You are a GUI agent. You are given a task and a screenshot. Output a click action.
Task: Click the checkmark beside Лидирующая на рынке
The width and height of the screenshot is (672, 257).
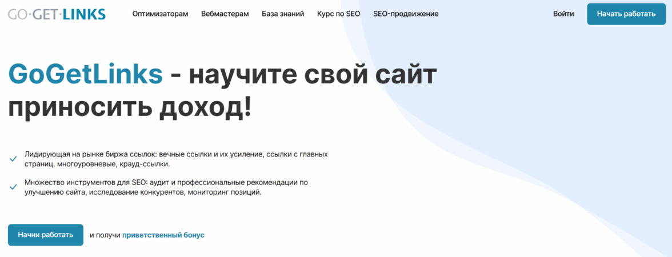pyautogui.click(x=13, y=159)
